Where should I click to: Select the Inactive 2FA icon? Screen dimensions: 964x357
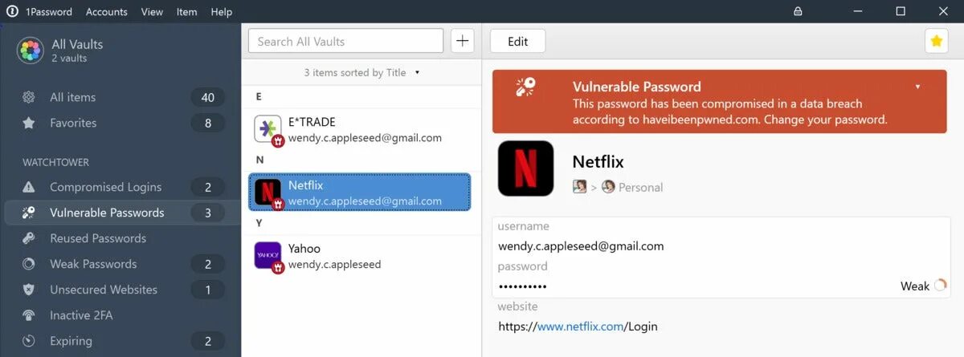point(29,315)
